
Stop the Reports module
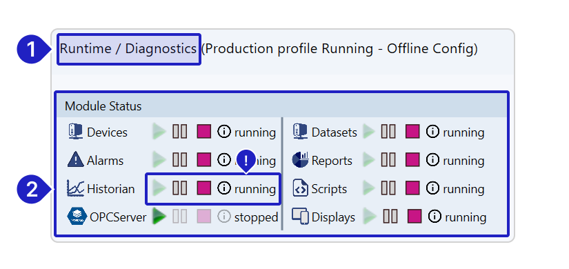pyautogui.click(x=412, y=160)
